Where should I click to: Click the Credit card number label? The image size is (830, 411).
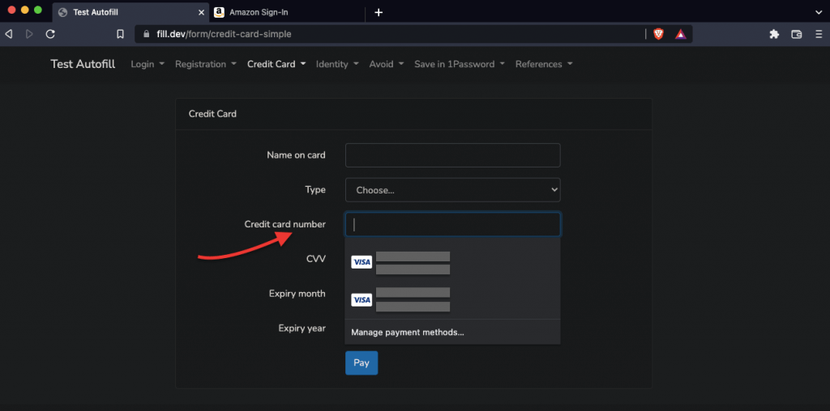[285, 225]
